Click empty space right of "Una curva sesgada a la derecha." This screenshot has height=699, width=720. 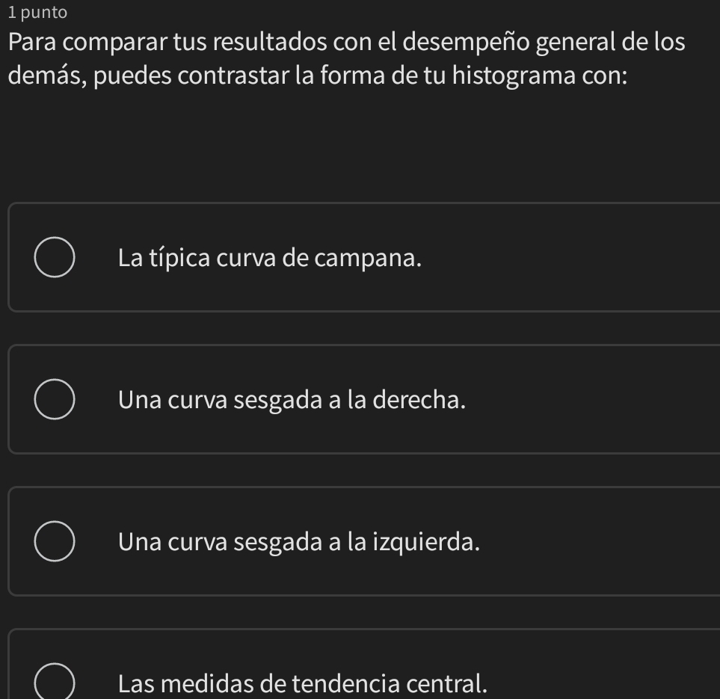click(x=598, y=401)
